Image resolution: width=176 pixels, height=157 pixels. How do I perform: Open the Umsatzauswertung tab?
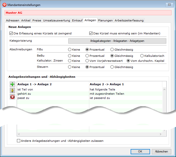click(x=57, y=20)
